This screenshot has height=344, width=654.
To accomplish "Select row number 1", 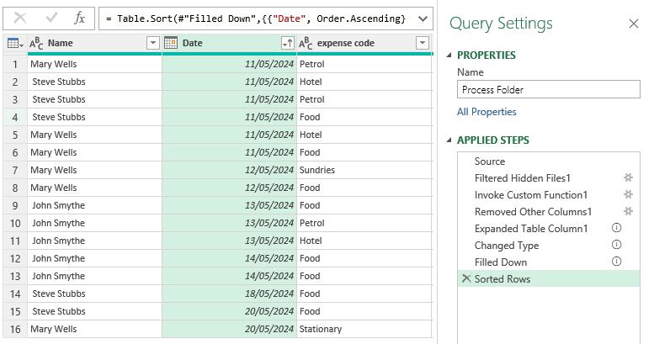I will (x=15, y=64).
